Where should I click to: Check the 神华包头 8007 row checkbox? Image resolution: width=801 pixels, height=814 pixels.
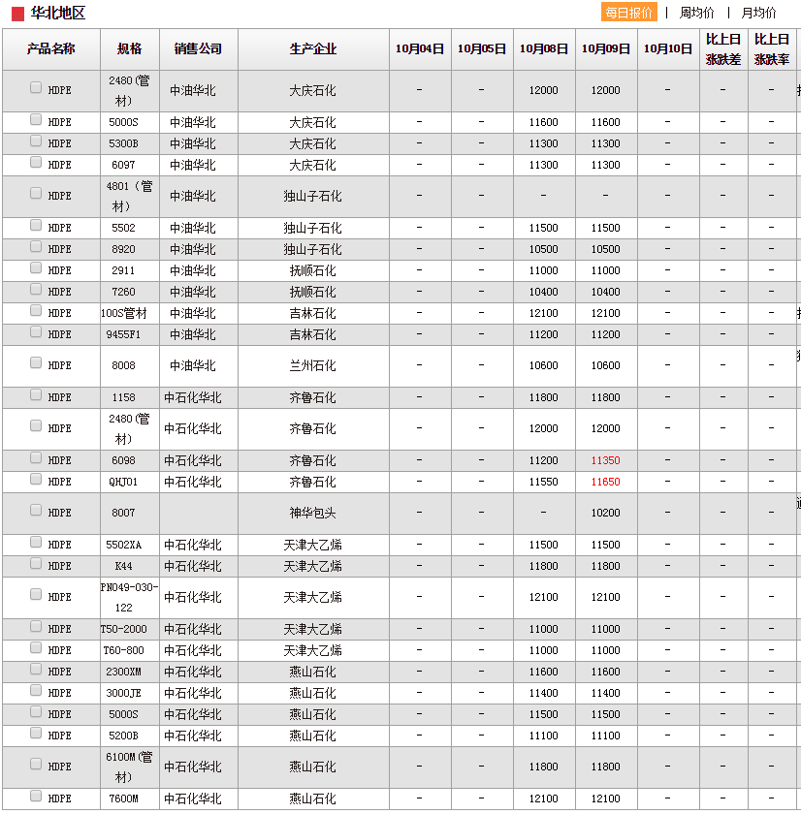[x=36, y=510]
